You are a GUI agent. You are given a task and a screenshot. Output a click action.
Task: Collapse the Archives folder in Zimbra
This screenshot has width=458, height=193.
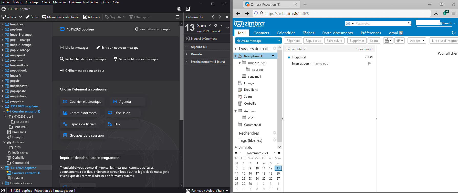point(235,111)
